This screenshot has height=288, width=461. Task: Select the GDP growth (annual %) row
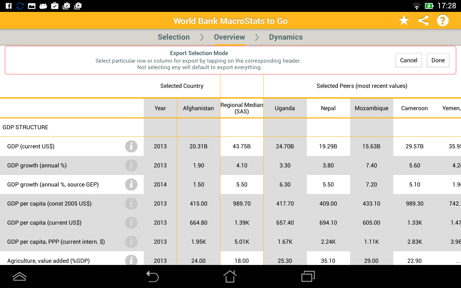(72, 165)
